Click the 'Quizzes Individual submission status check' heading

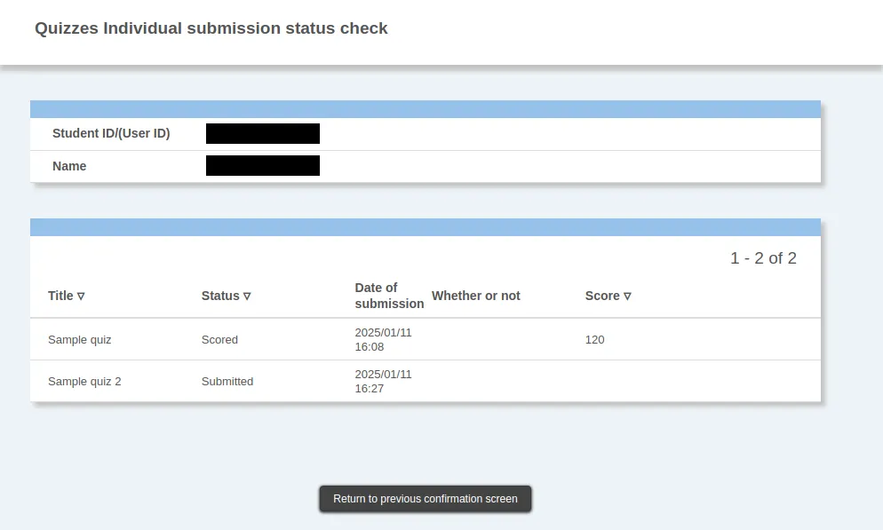click(x=211, y=28)
